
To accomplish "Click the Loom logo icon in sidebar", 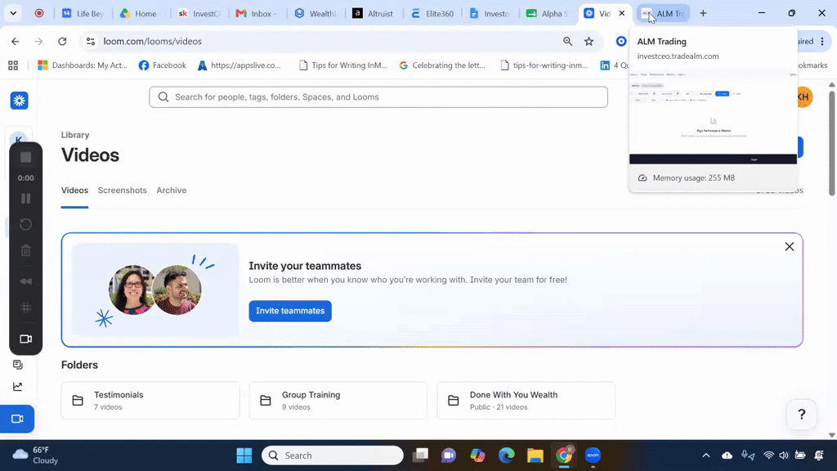I will coord(20,101).
